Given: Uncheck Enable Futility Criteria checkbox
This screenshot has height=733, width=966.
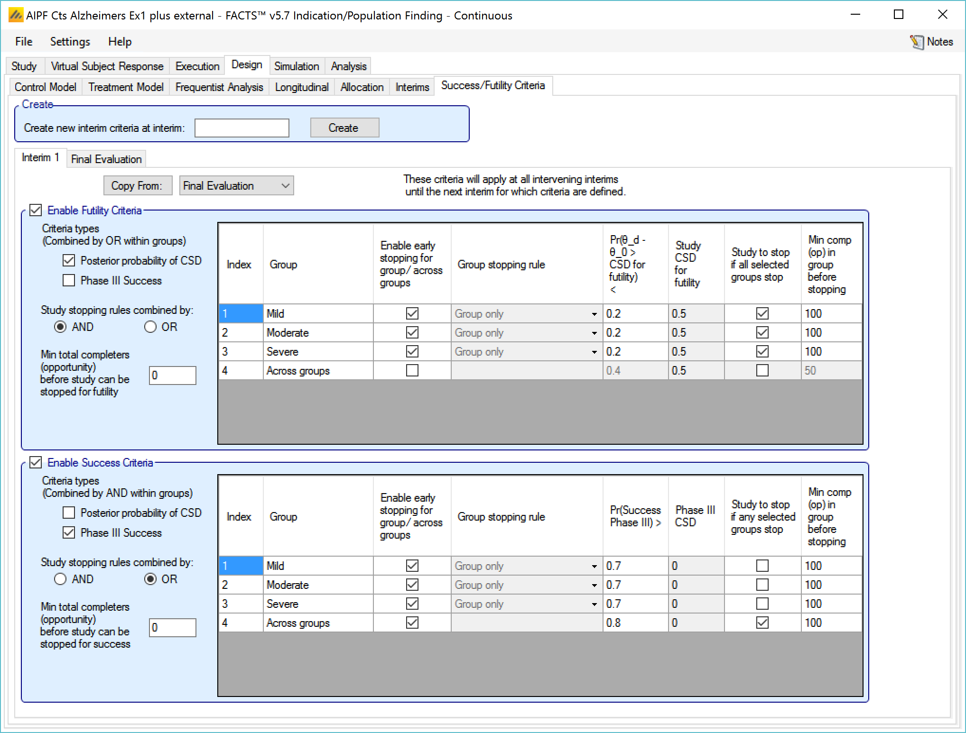Looking at the screenshot, I should [x=36, y=210].
